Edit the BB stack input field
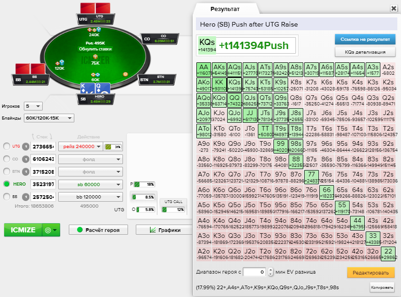The height and width of the screenshot is (297, 401). [x=43, y=197]
